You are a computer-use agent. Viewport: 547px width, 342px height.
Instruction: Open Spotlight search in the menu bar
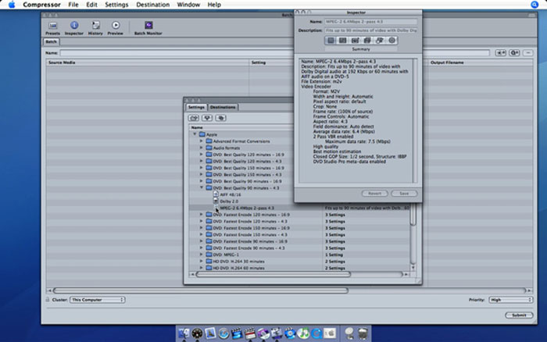(534, 5)
